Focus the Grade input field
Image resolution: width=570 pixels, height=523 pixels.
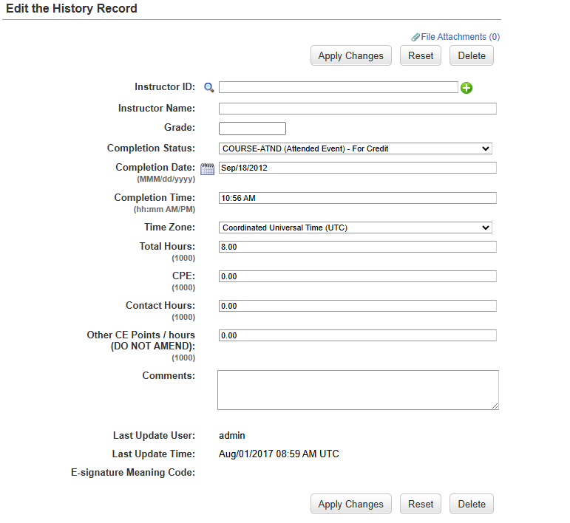coord(252,129)
